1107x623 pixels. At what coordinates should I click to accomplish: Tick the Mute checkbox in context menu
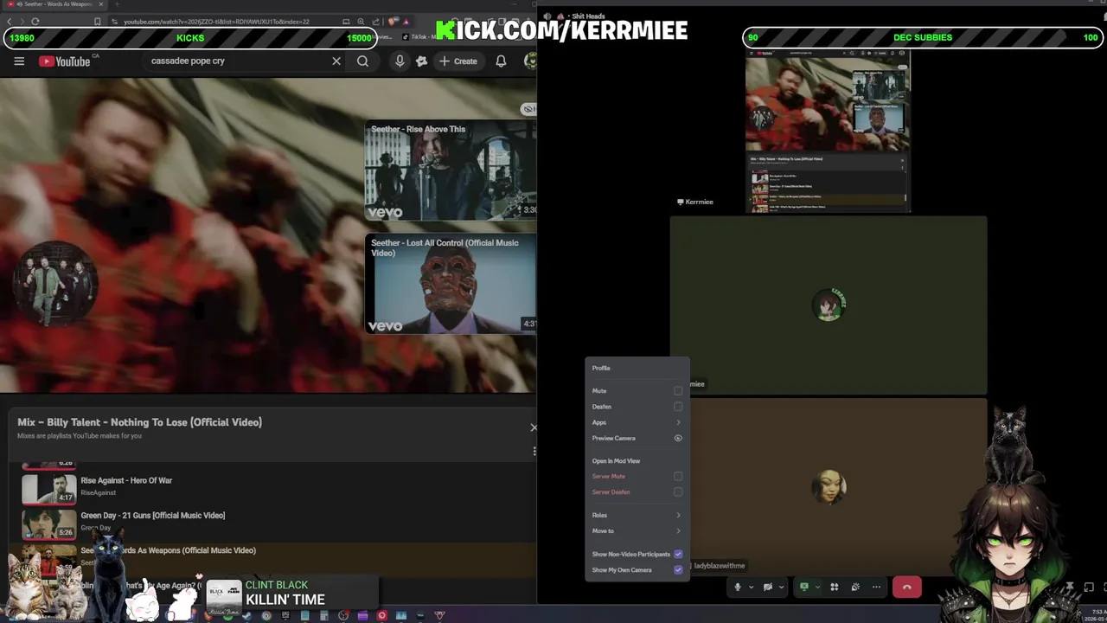click(x=678, y=391)
